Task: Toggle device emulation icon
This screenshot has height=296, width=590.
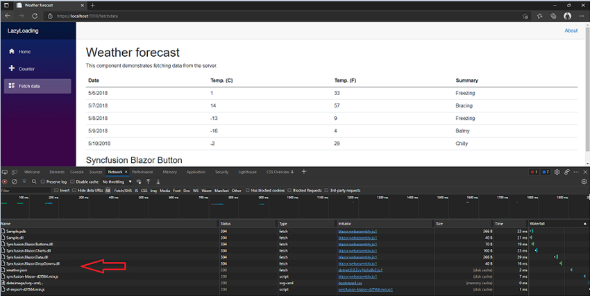Action: point(15,172)
